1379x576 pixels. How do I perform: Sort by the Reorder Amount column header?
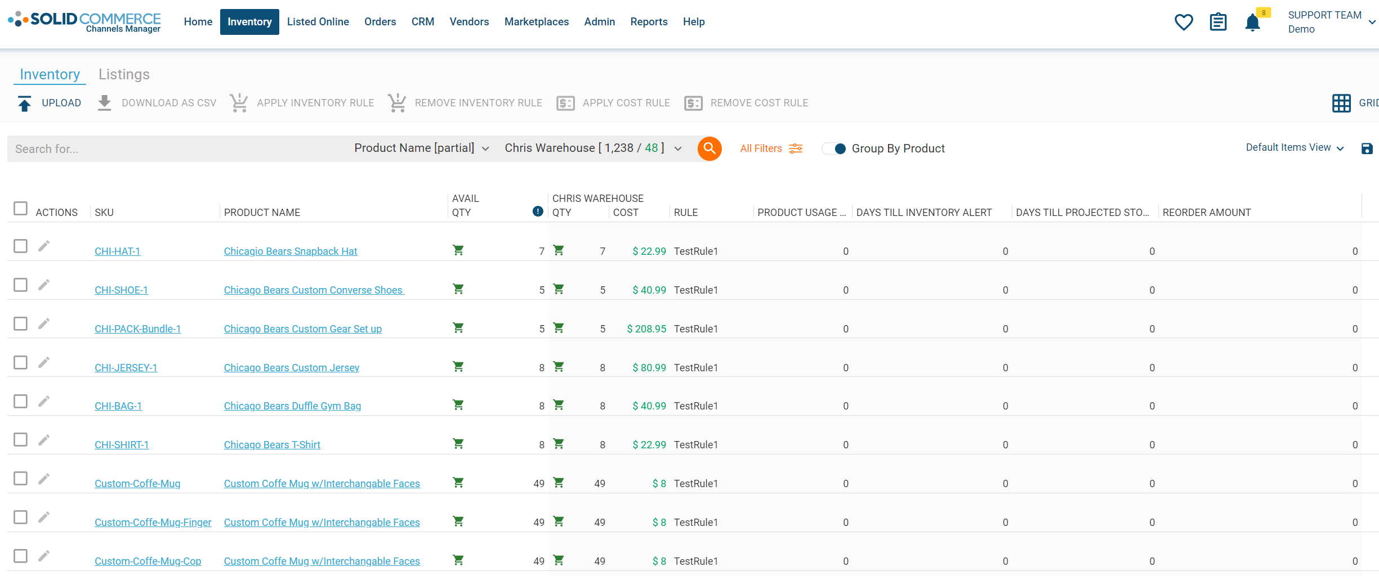click(1207, 213)
